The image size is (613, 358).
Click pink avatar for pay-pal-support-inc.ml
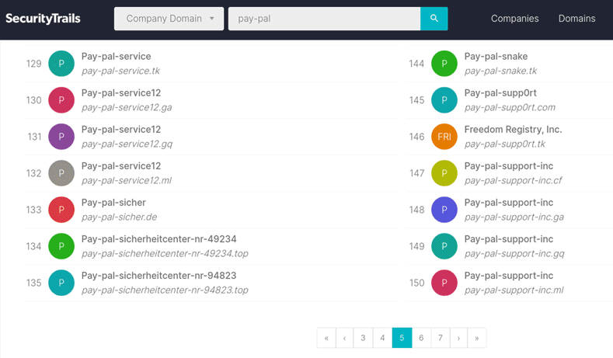pyautogui.click(x=444, y=283)
